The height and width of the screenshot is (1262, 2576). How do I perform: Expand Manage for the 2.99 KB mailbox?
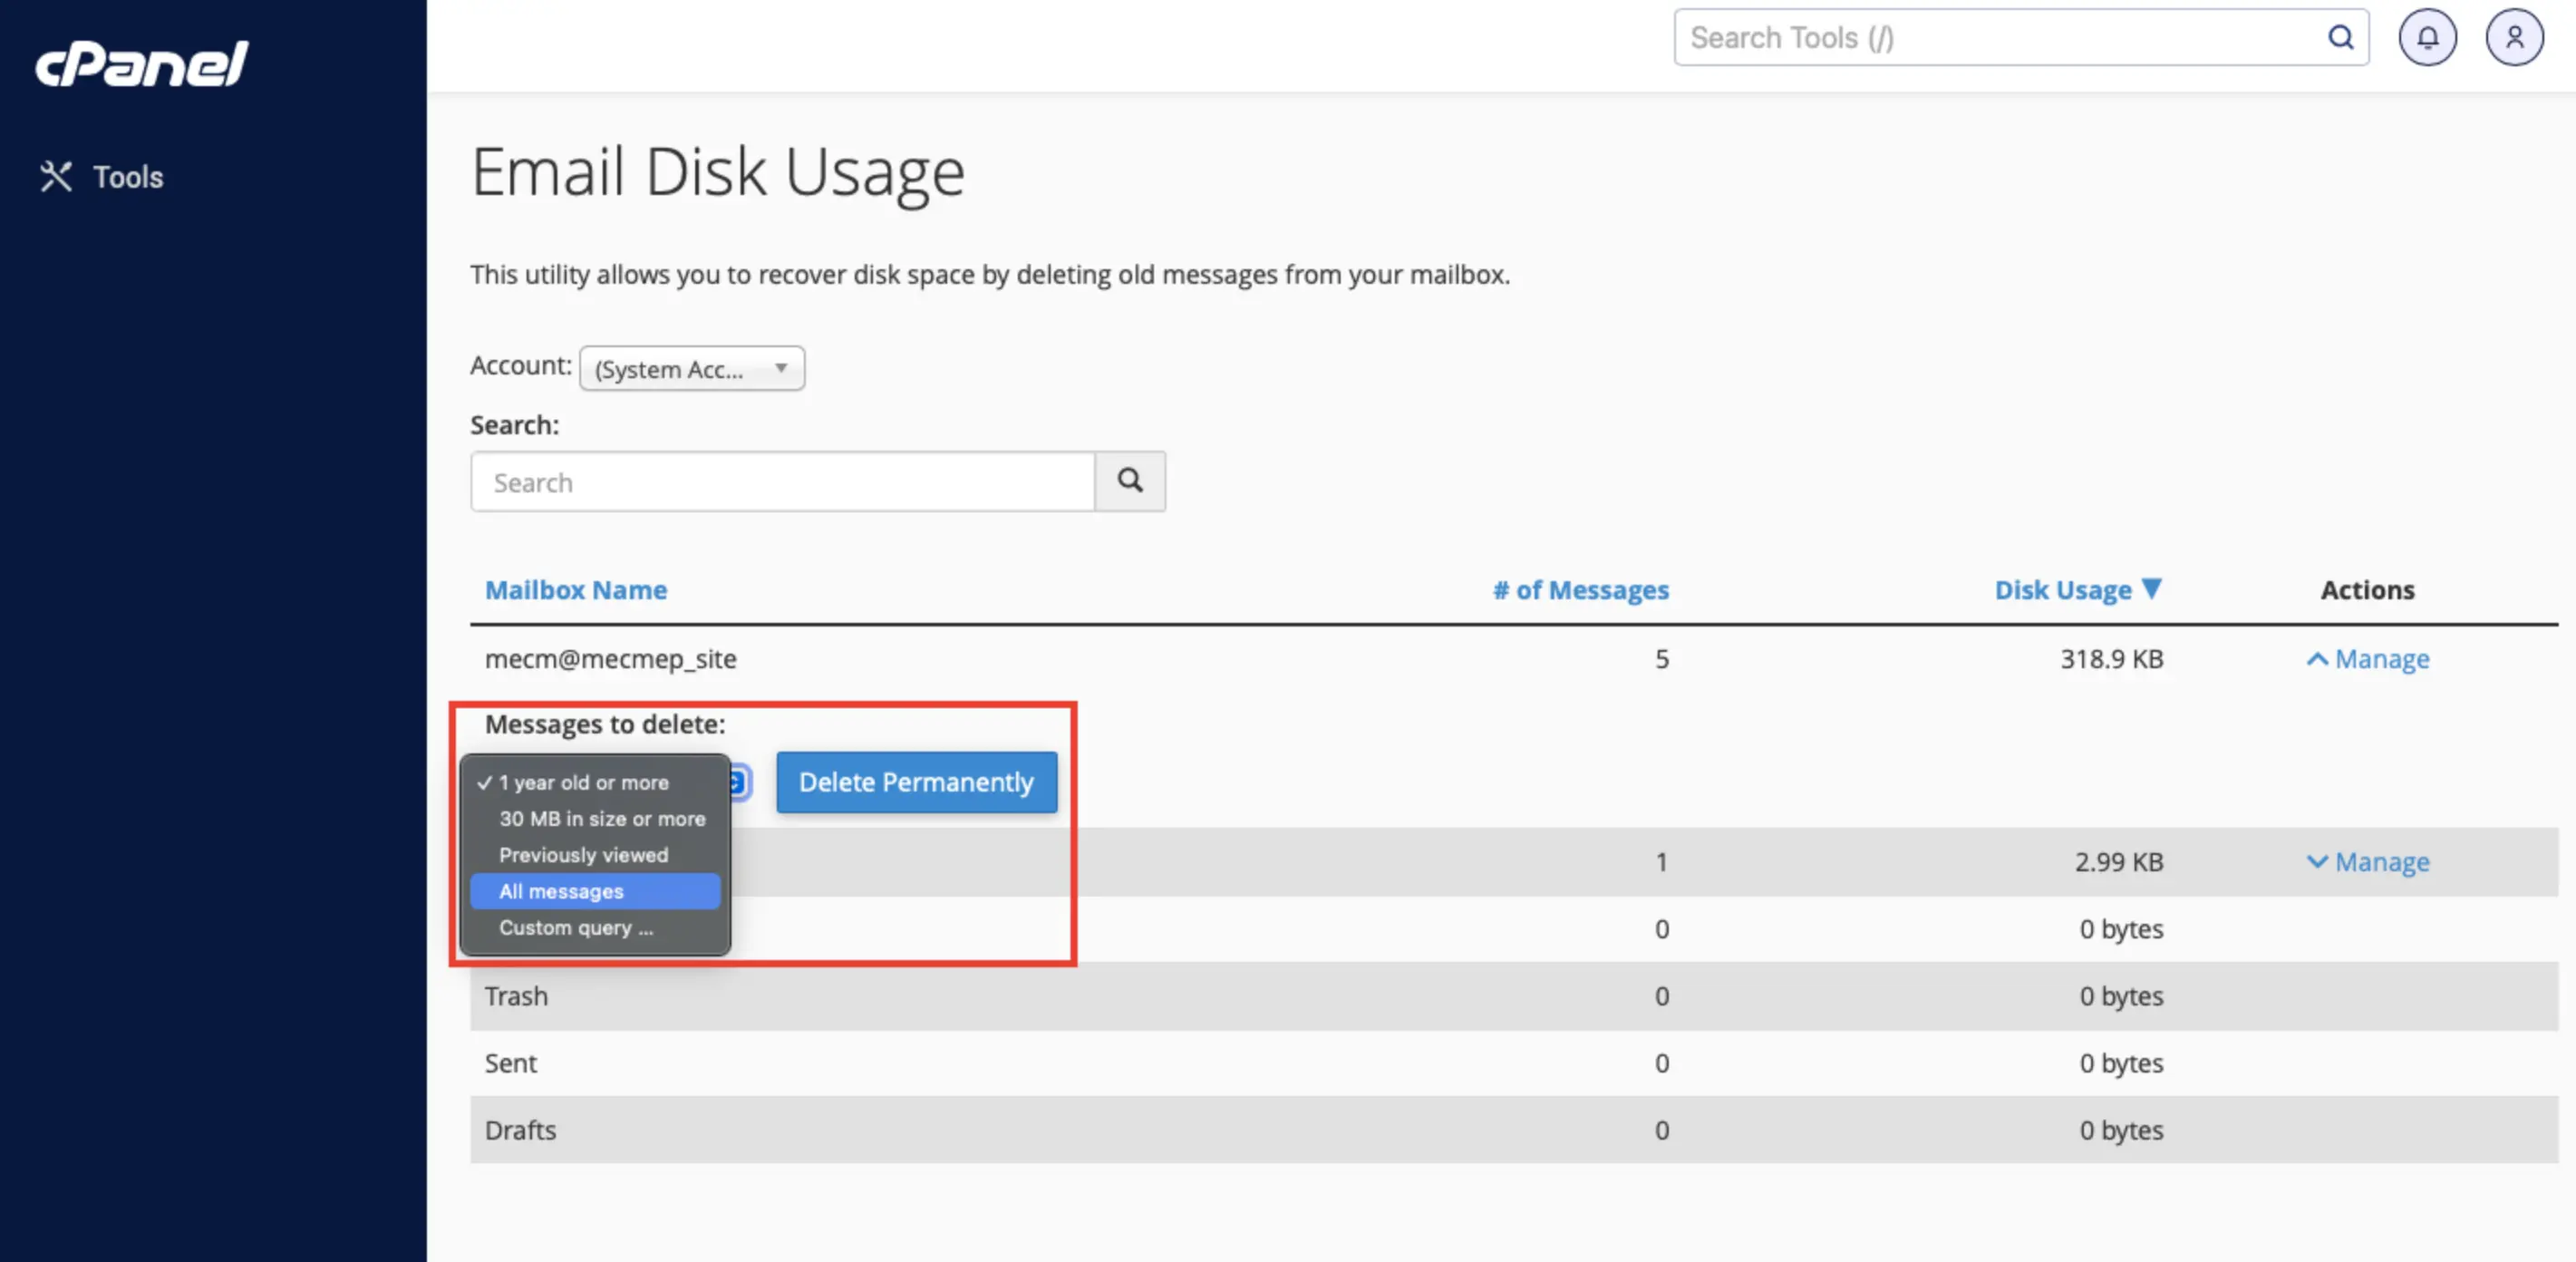click(x=2368, y=862)
